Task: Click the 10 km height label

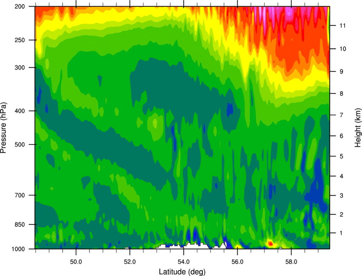Action: [343, 49]
